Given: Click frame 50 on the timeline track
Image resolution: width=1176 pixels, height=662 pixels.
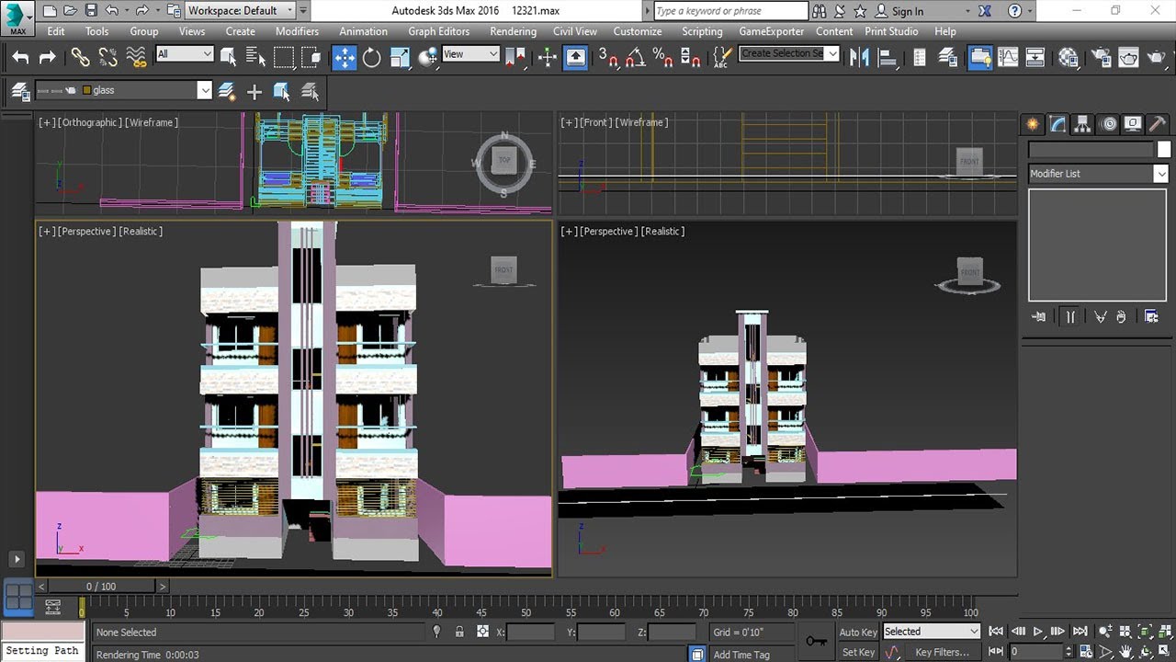Looking at the screenshot, I should 526,608.
